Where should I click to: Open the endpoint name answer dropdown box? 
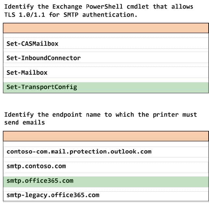coord(106,136)
